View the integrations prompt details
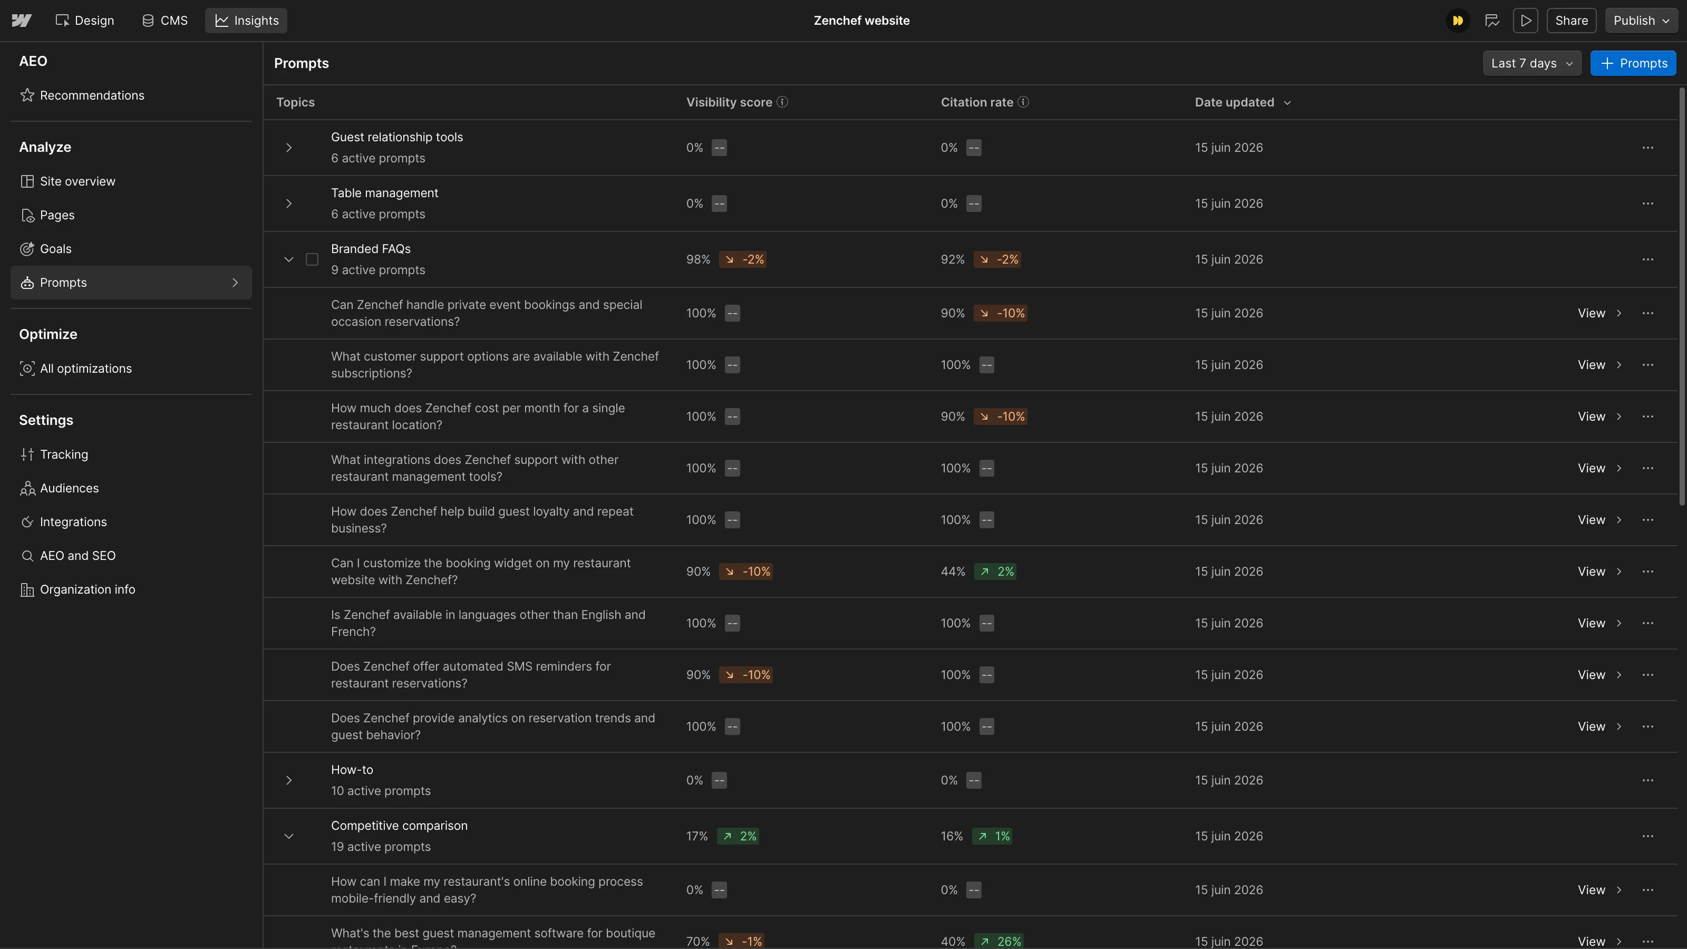 pyautogui.click(x=1599, y=468)
